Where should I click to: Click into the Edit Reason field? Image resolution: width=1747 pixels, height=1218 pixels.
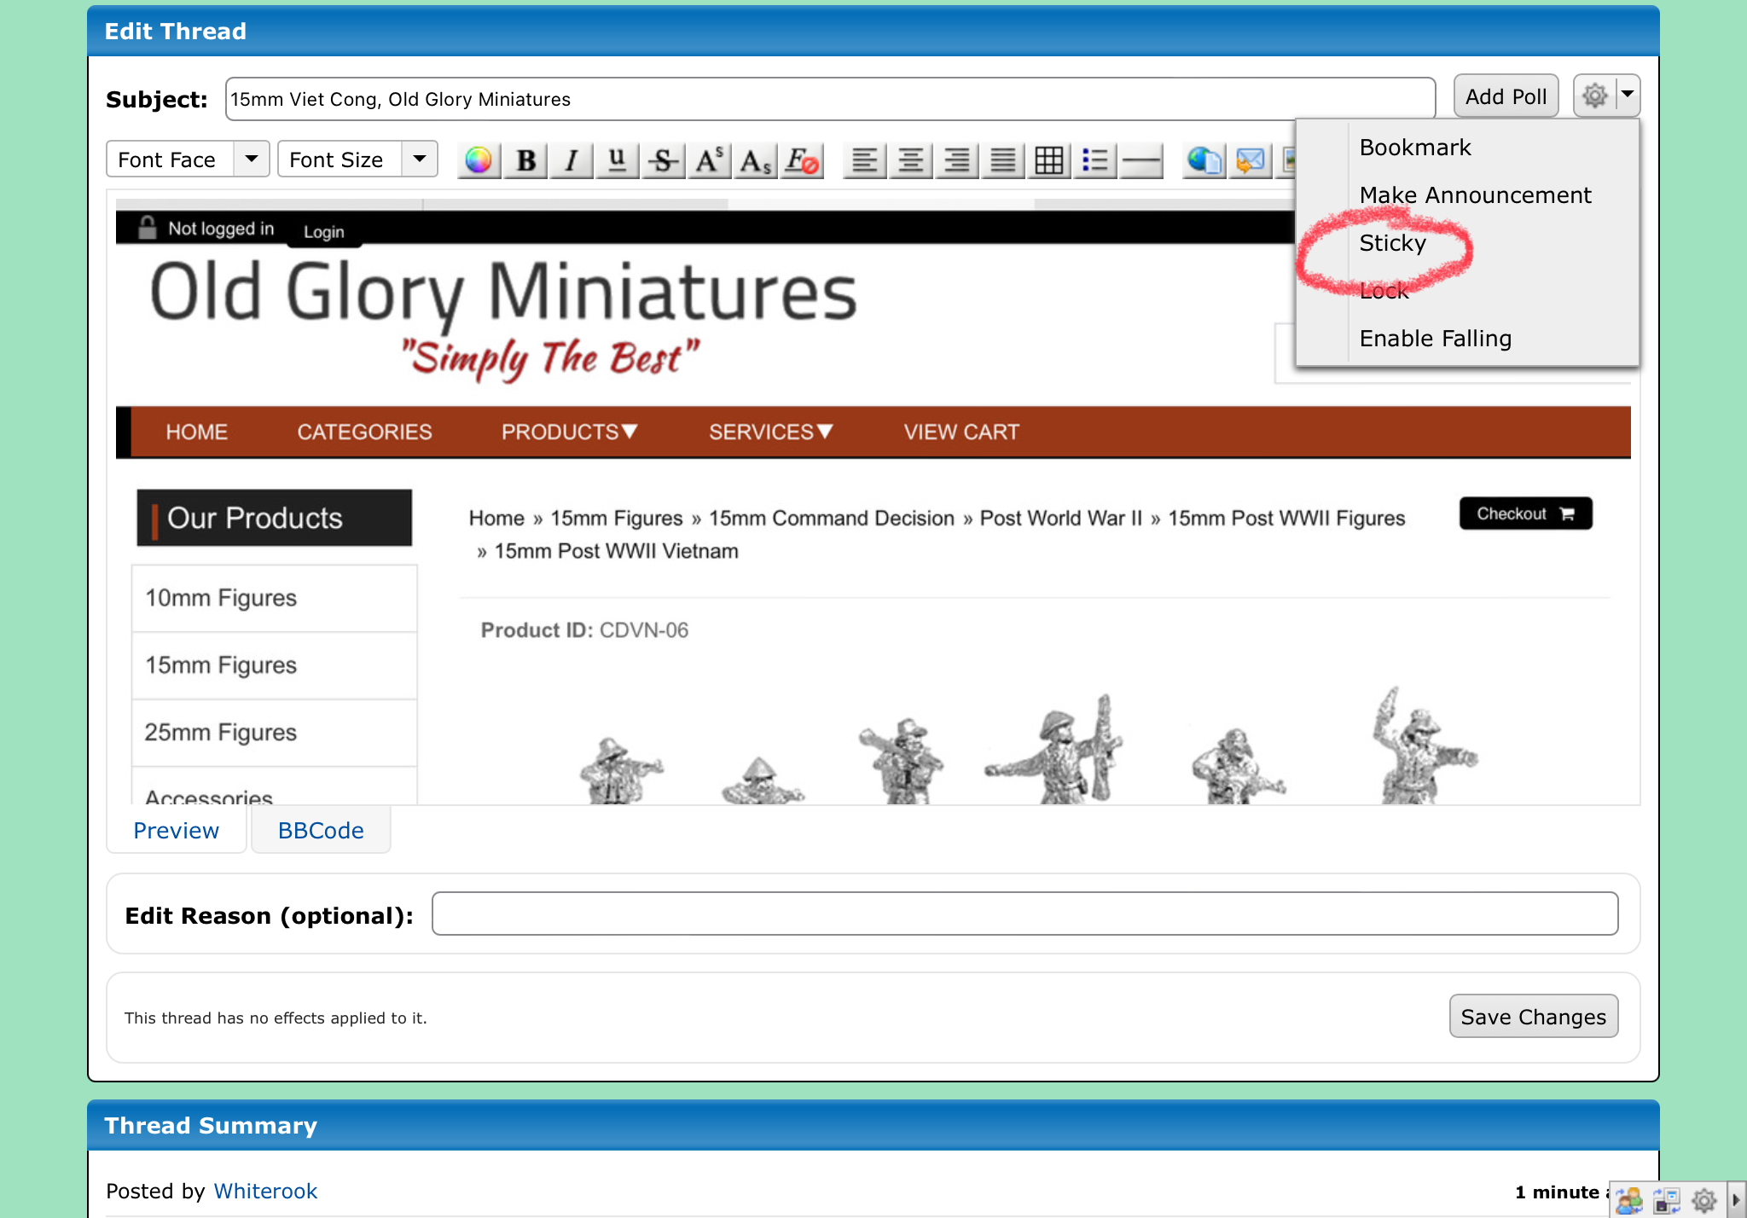(1024, 914)
